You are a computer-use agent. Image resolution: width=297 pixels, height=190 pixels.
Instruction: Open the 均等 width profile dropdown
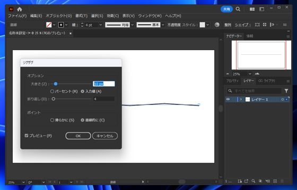click(x=133, y=25)
